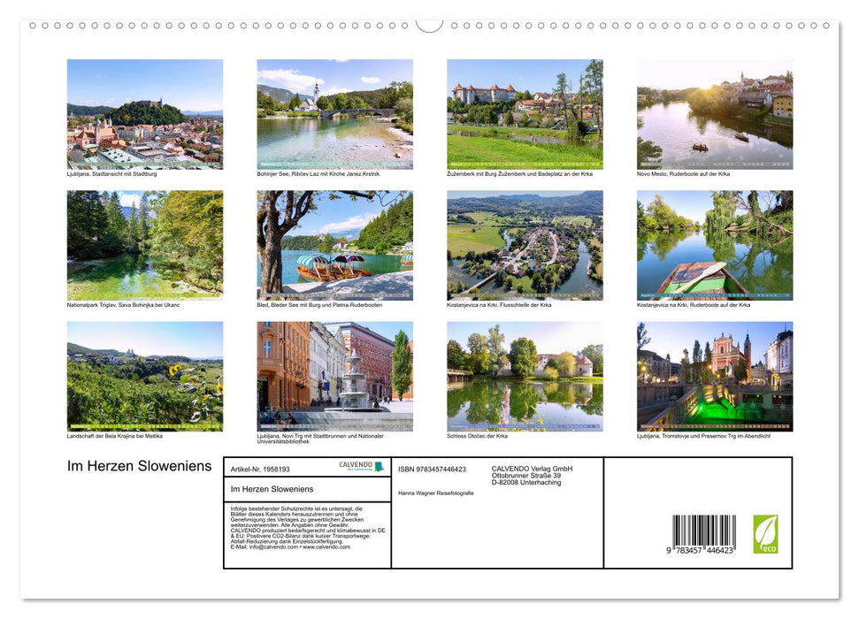Open the Ljubljana Stadtansicht mit Stadtburg photo
The width and height of the screenshot is (859, 619).
click(x=144, y=113)
